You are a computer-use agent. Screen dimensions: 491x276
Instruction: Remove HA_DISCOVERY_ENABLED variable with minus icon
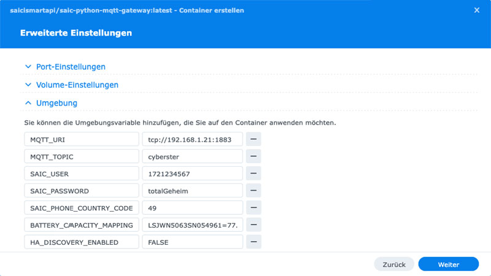253,242
